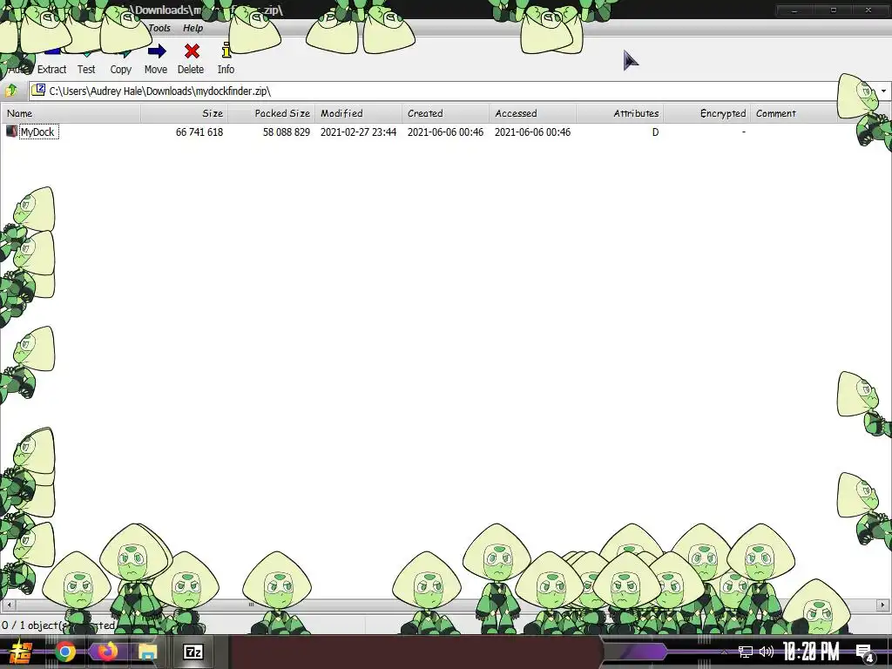Click the modified date 2021-02-27 23:44
Screen dimensions: 892x669
click(358, 132)
